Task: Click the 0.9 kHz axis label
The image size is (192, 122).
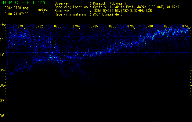Action: point(2,70)
